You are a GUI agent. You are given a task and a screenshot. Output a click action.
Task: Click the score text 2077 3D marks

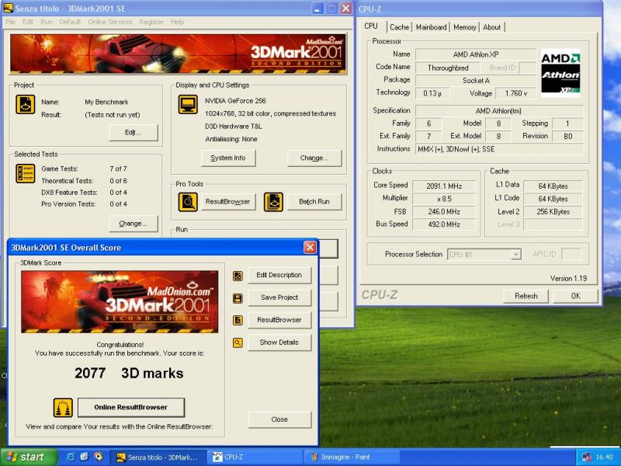pos(129,374)
